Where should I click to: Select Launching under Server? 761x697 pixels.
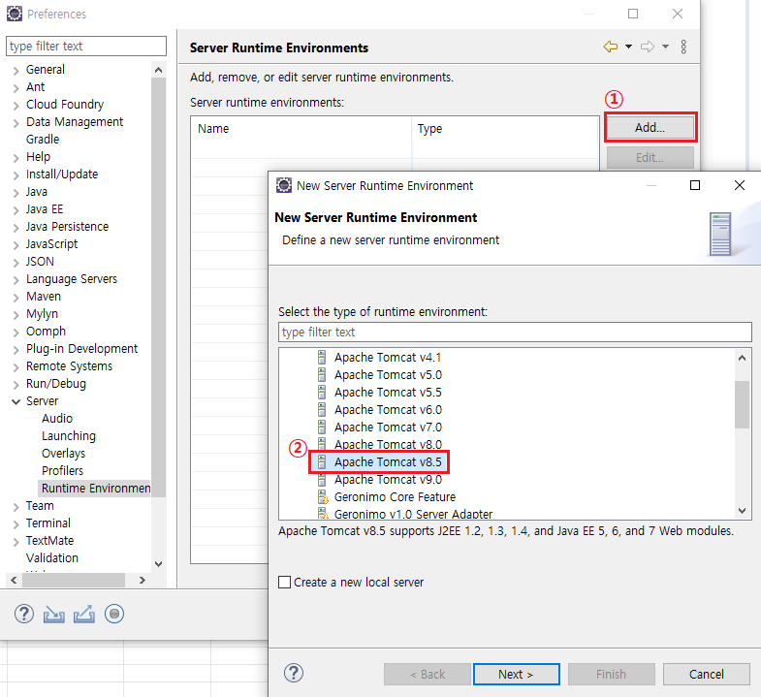pyautogui.click(x=69, y=436)
